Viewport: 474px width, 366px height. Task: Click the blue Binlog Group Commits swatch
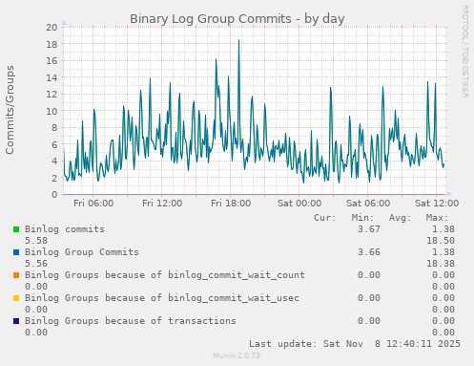(16, 252)
